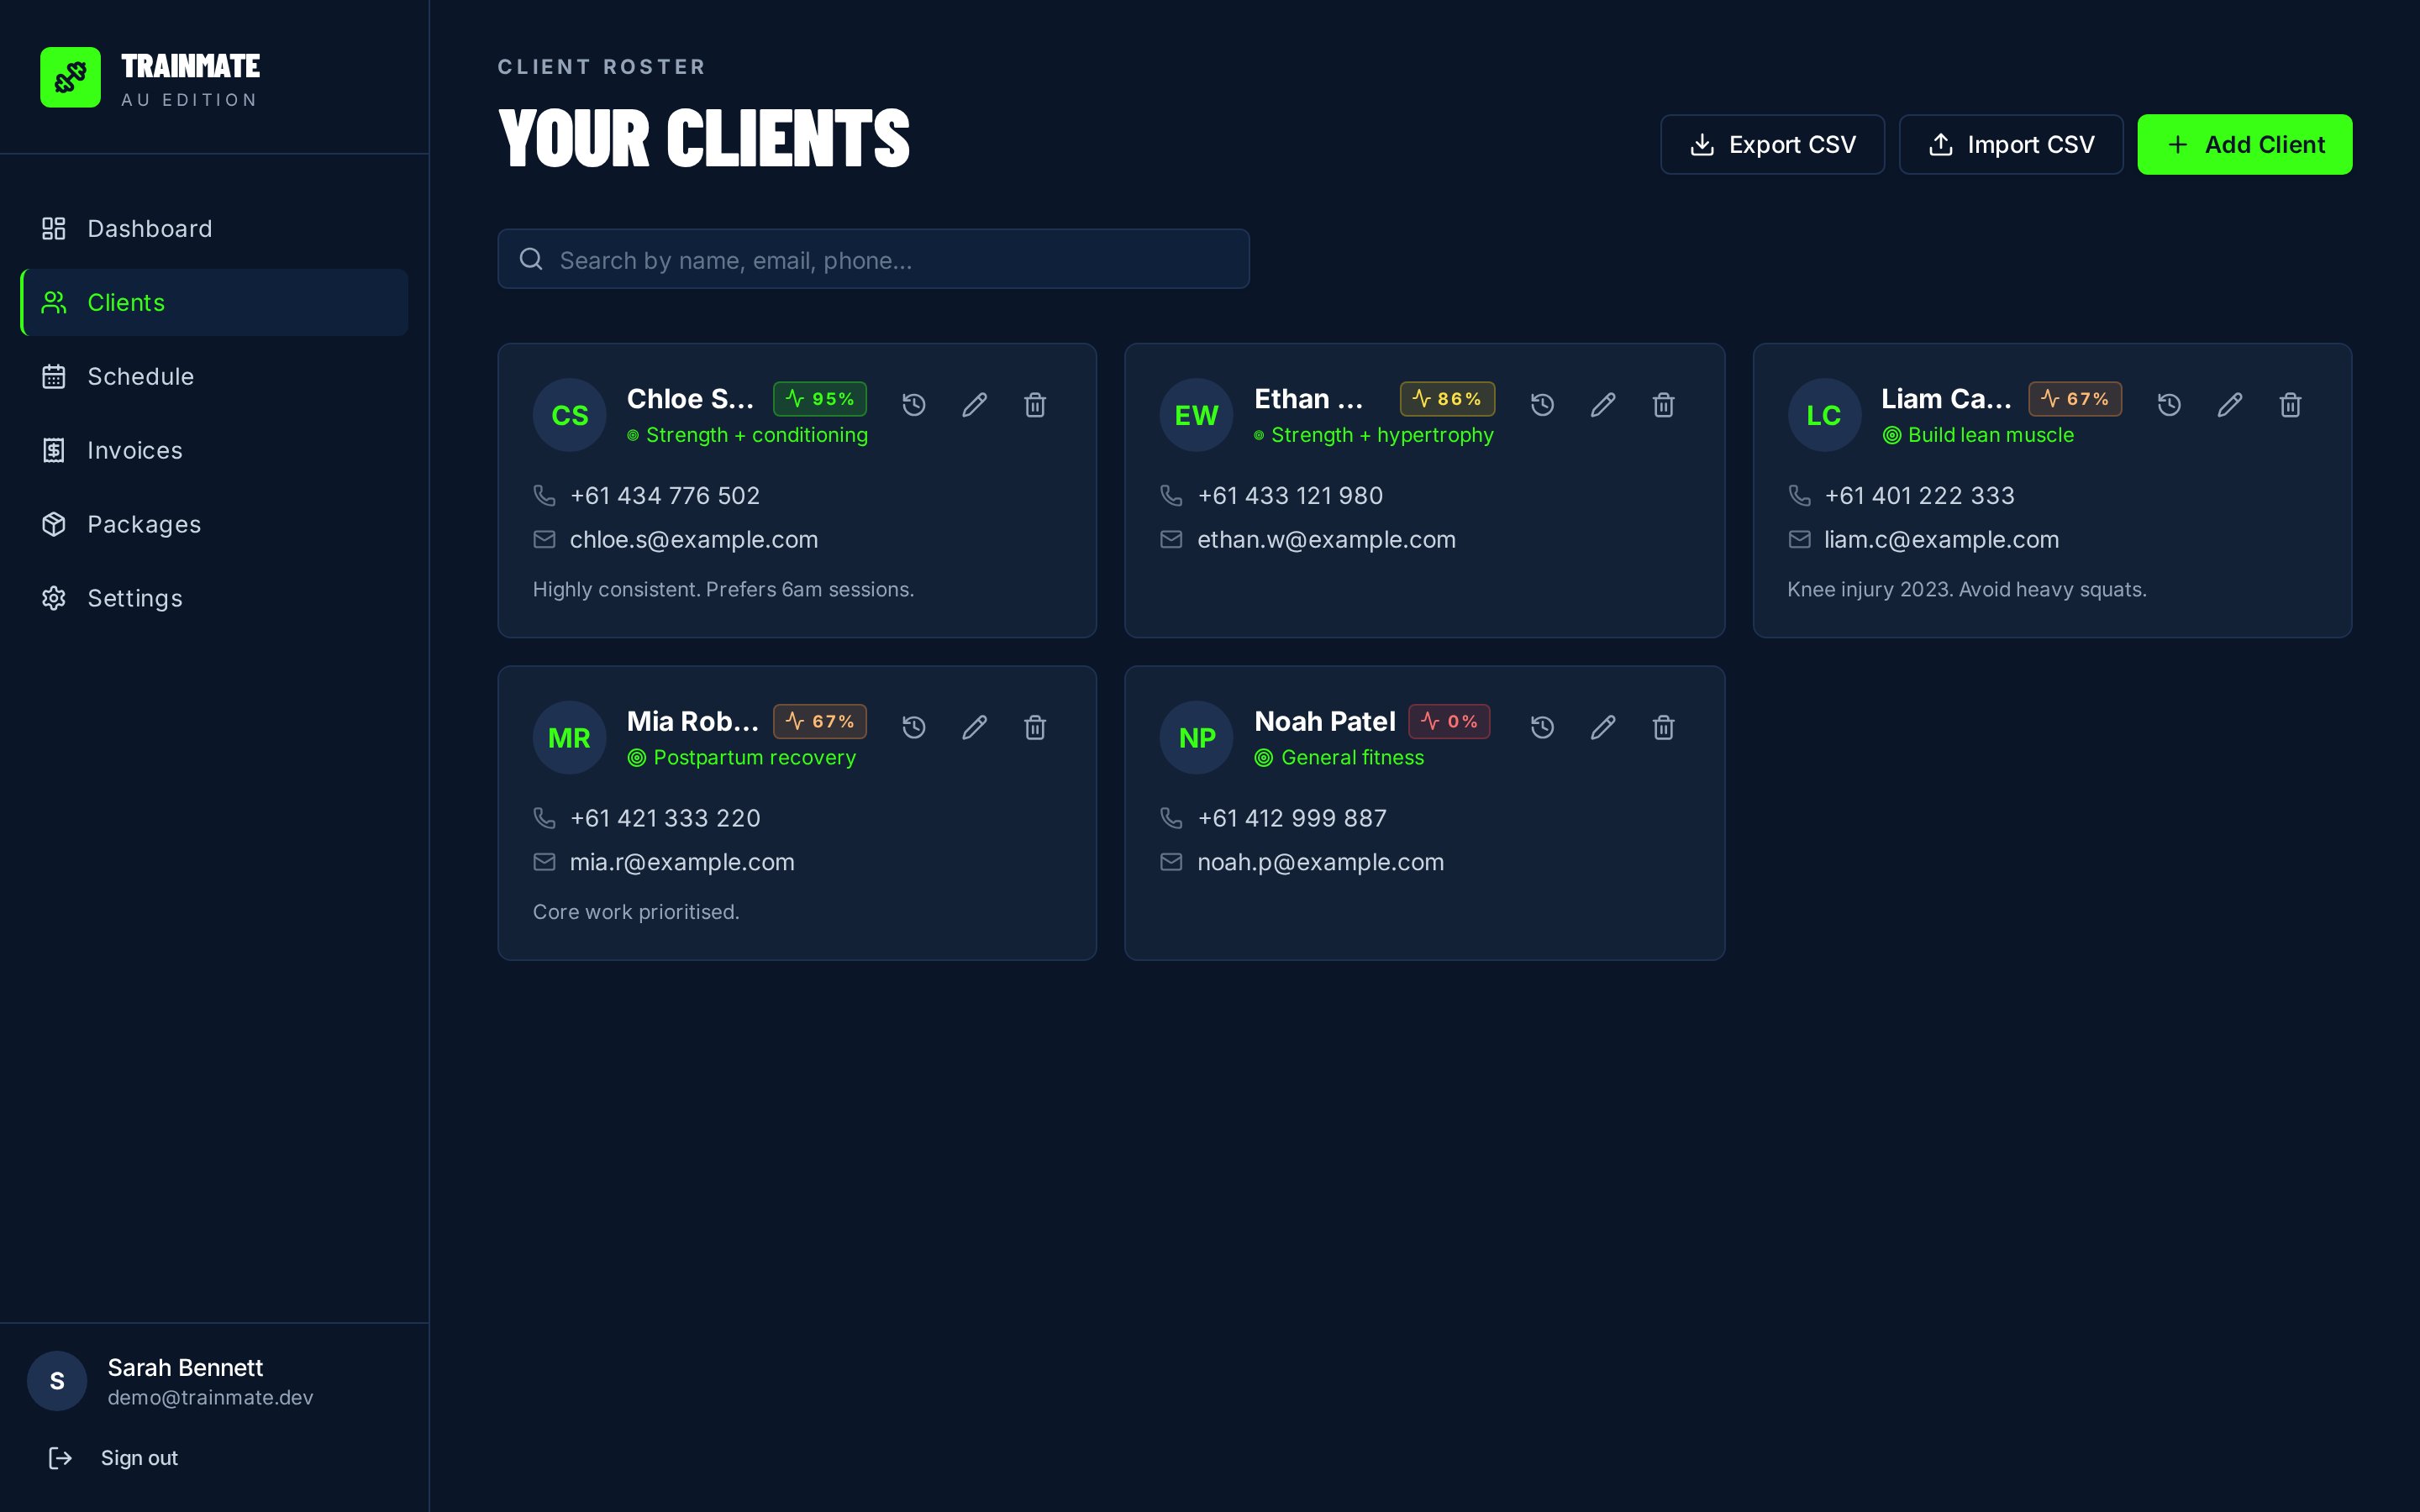The width and height of the screenshot is (2420, 1512).
Task: Click the 'Build lean muscle' goal label
Action: click(1990, 435)
